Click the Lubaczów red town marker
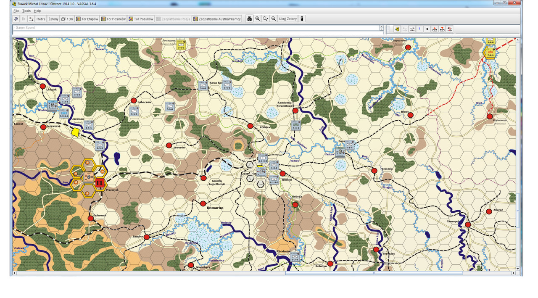The width and height of the screenshot is (538, 298). (134, 100)
